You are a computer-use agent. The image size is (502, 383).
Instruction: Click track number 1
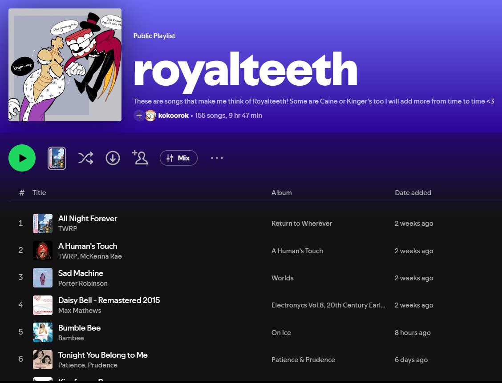(x=21, y=223)
